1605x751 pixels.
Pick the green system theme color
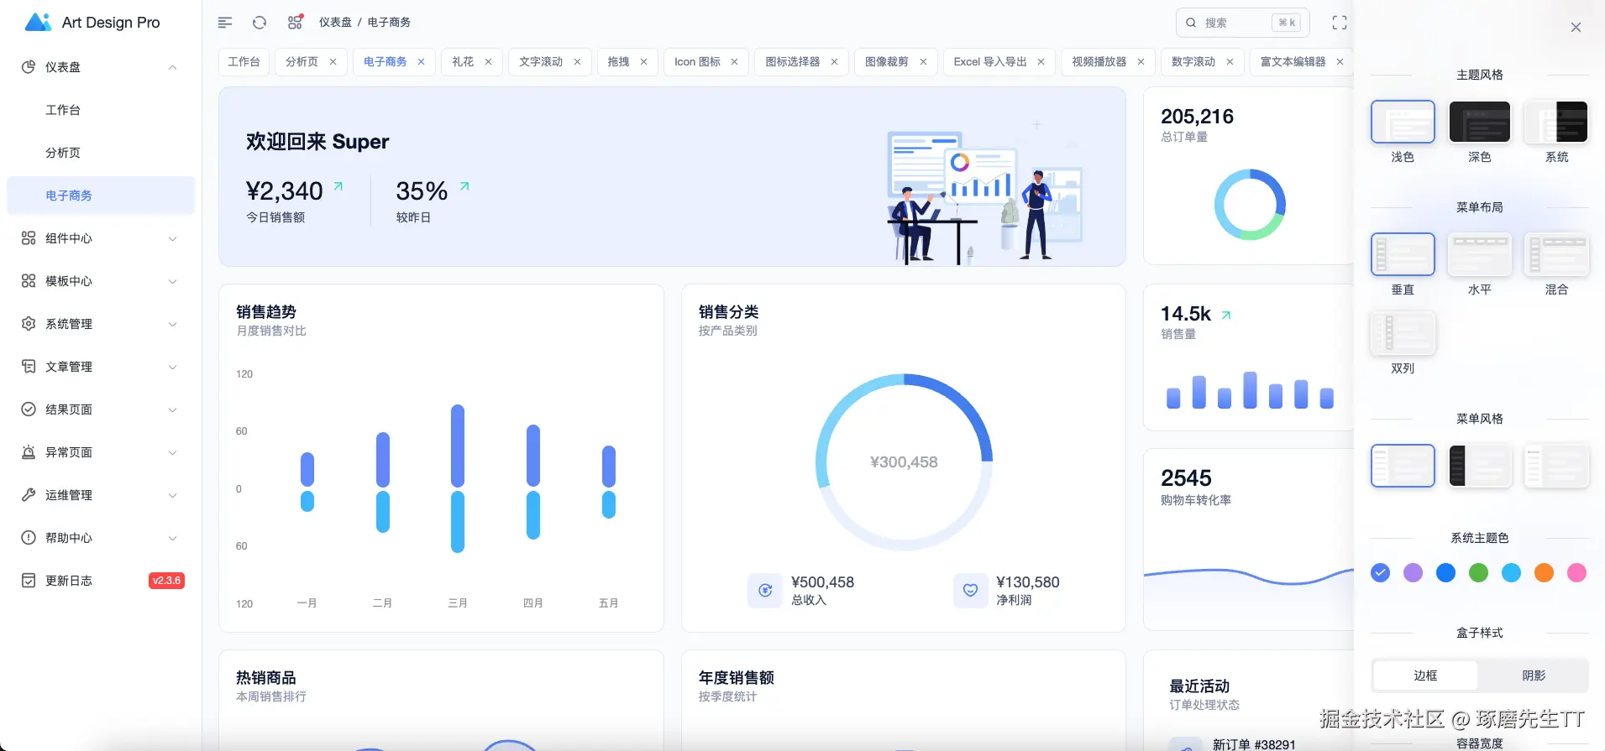pos(1478,572)
